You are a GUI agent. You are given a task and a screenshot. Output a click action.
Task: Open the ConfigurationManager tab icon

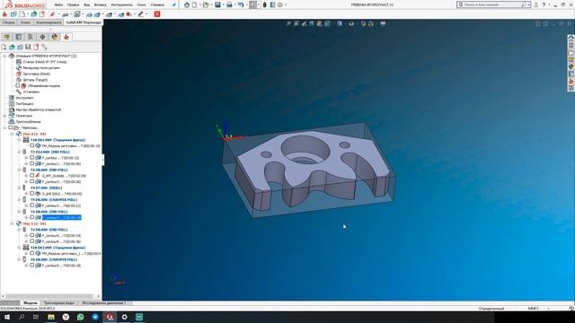(31, 37)
